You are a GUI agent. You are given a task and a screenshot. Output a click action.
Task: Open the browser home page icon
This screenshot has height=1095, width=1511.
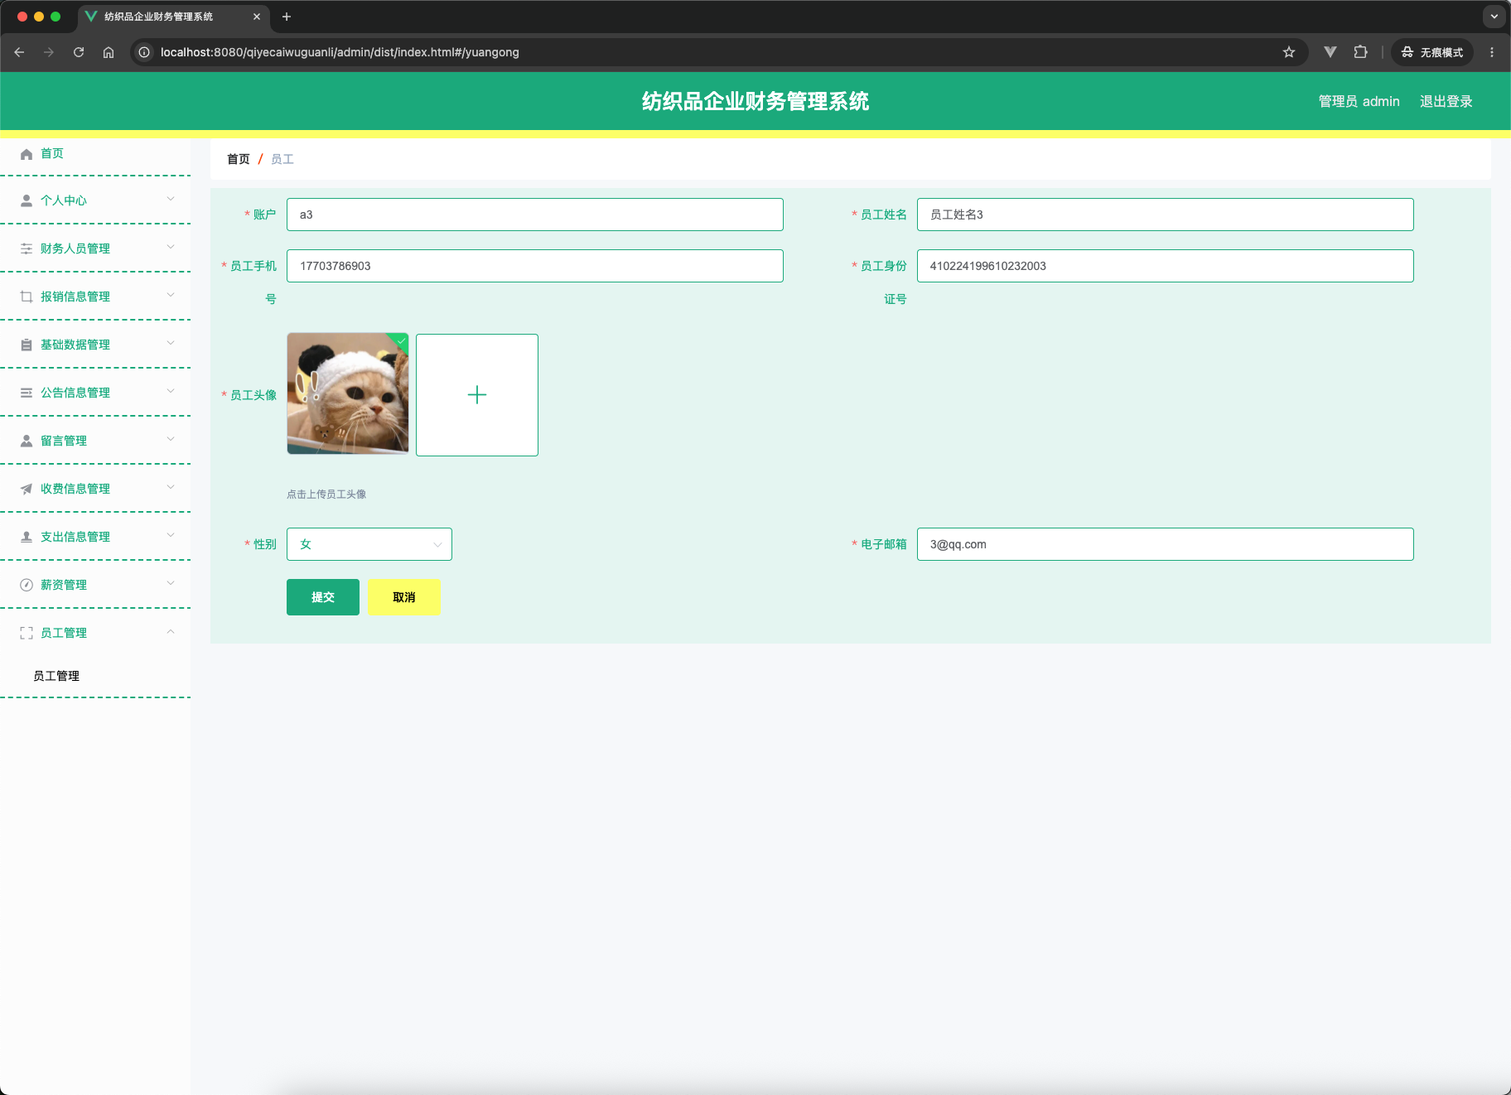click(109, 52)
